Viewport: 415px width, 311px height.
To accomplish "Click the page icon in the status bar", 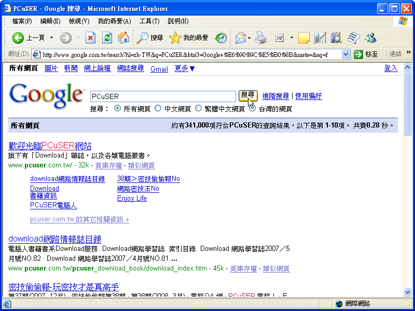I will pyautogui.click(x=7, y=304).
